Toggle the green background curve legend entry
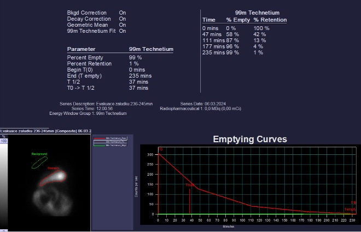Screen dimensions: 361x232 pos(112,145)
